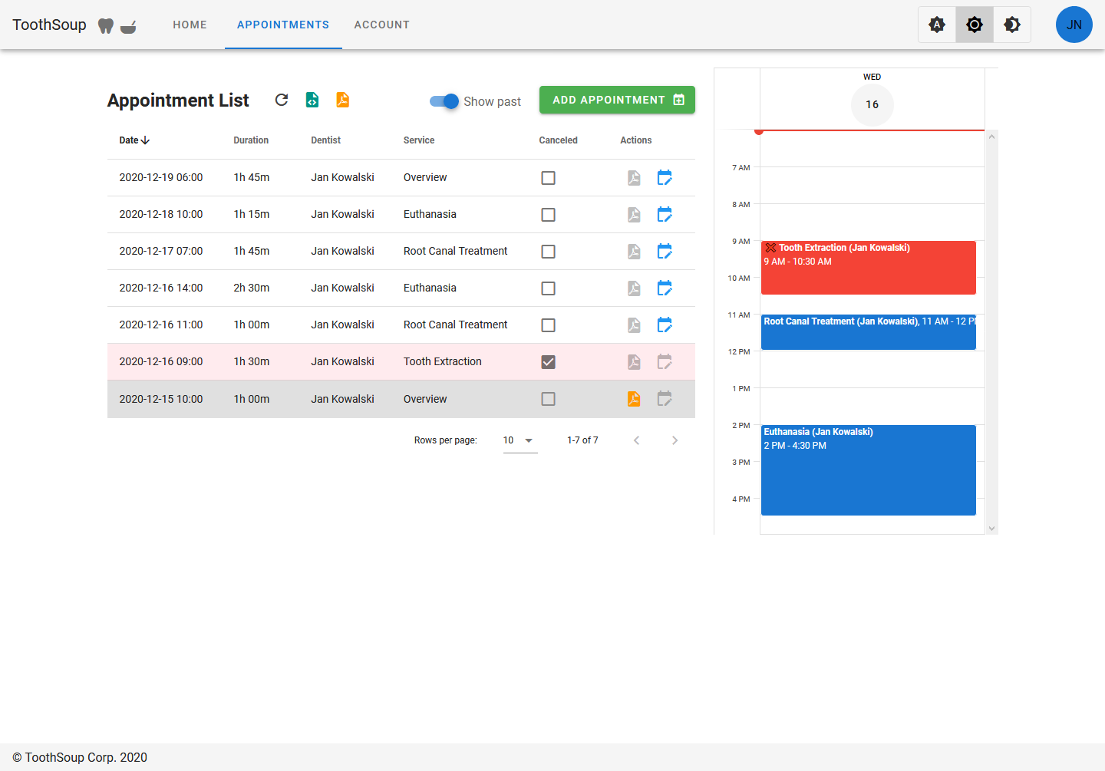This screenshot has height=771, width=1105.
Task: Check Canceled box for 2020-12-16 14:00
Action: [x=548, y=288]
